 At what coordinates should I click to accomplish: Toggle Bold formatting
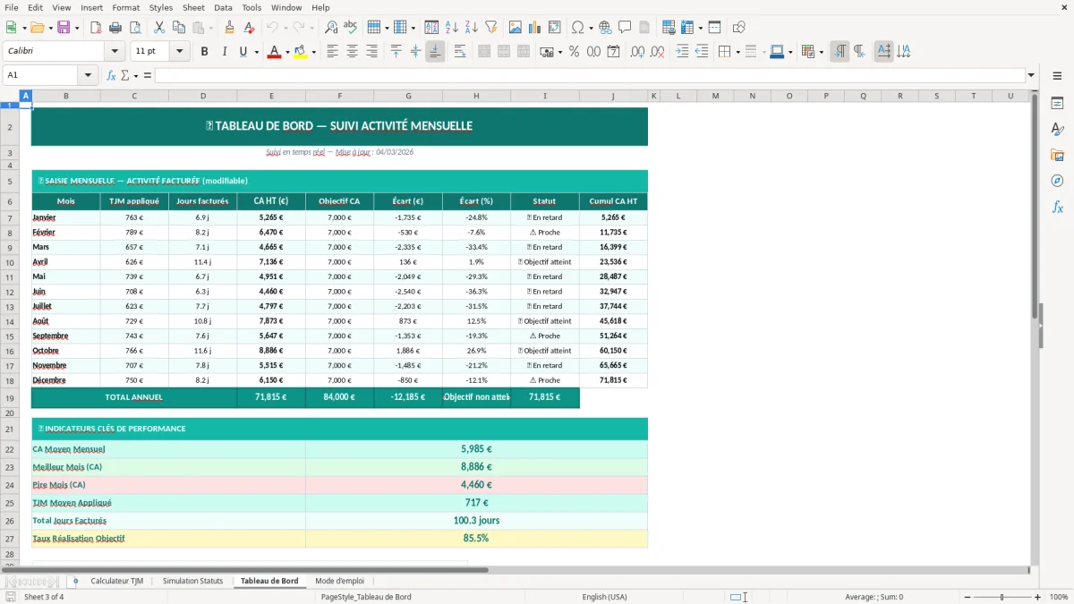pyautogui.click(x=204, y=52)
